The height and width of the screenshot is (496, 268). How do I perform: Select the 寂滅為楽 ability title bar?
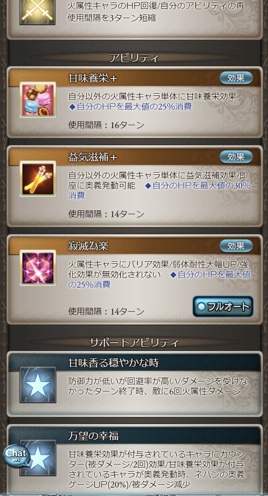(x=135, y=246)
